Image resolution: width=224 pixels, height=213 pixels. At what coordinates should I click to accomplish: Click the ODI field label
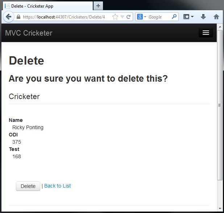coord(13,135)
